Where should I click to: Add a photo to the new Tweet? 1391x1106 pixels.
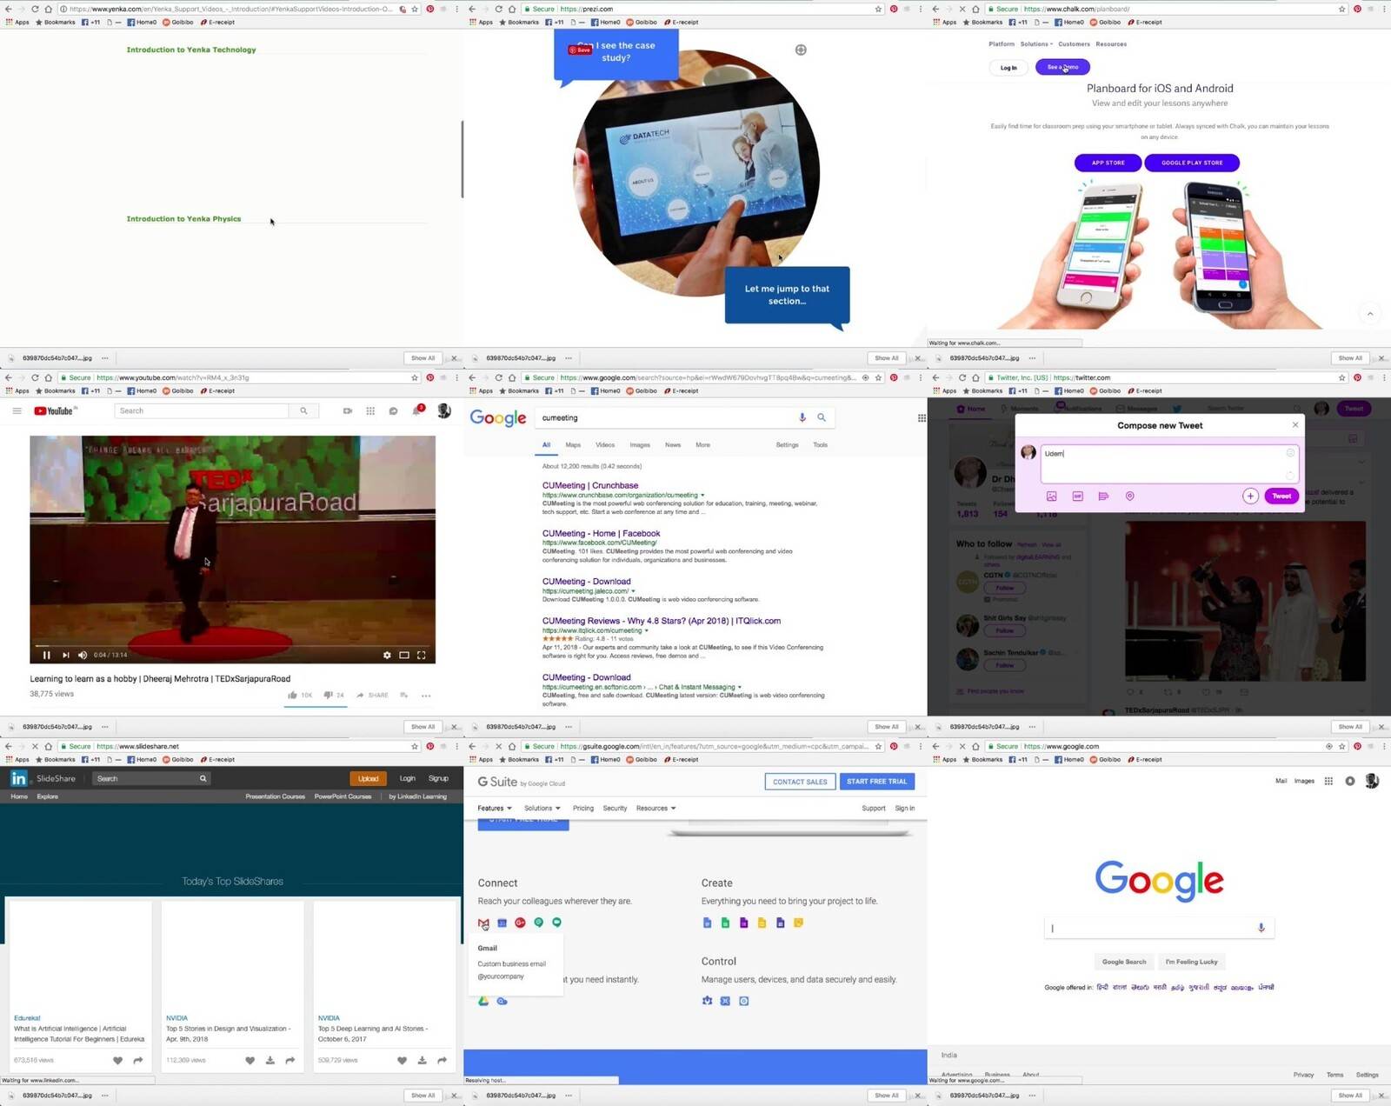point(1052,496)
